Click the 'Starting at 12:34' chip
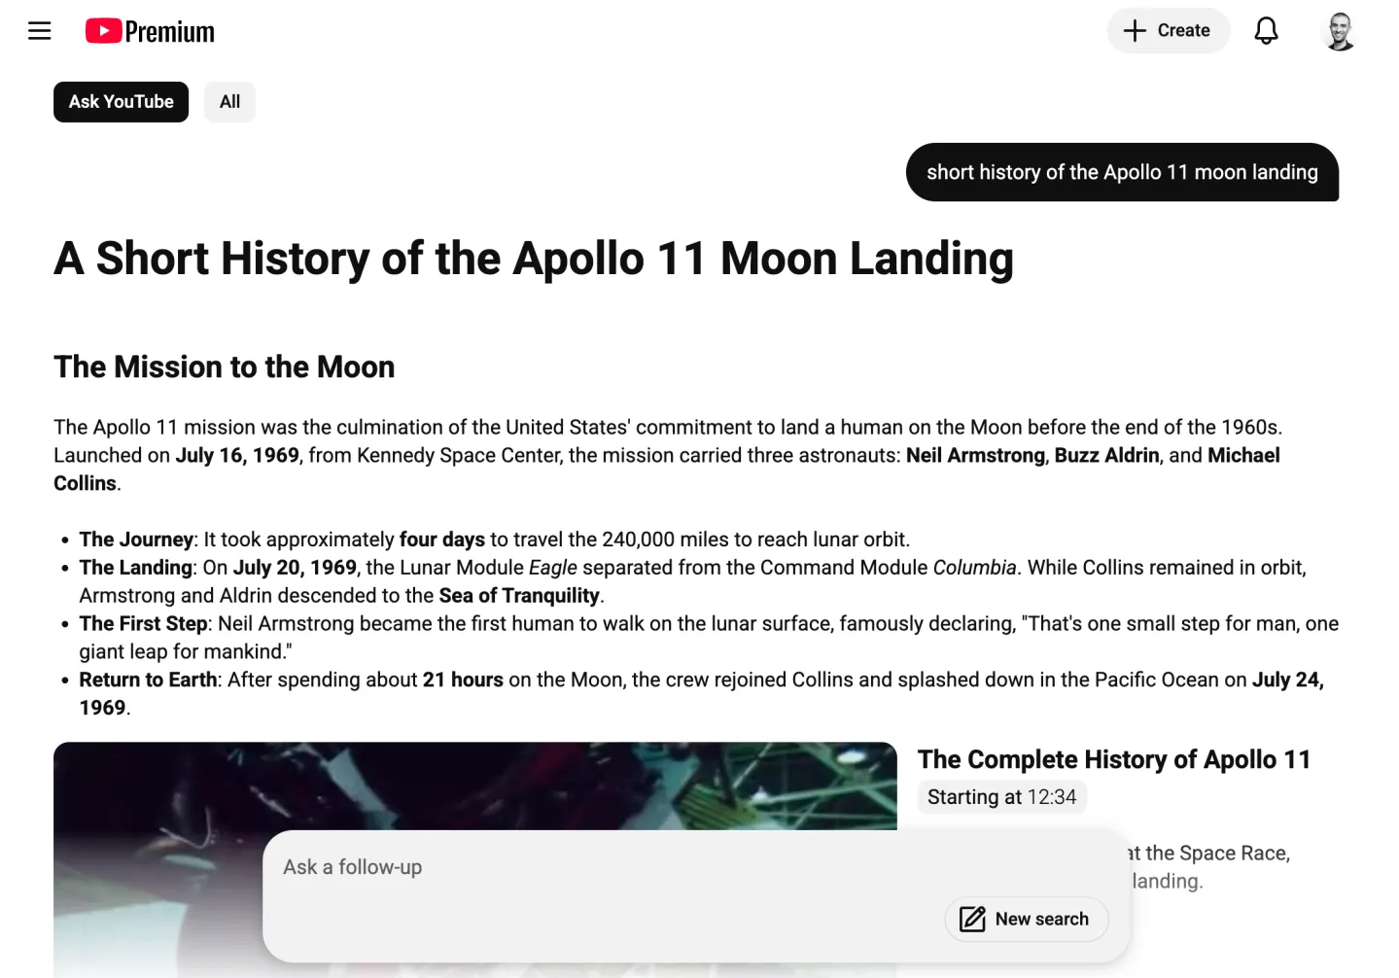This screenshot has width=1399, height=978. point(1001,796)
